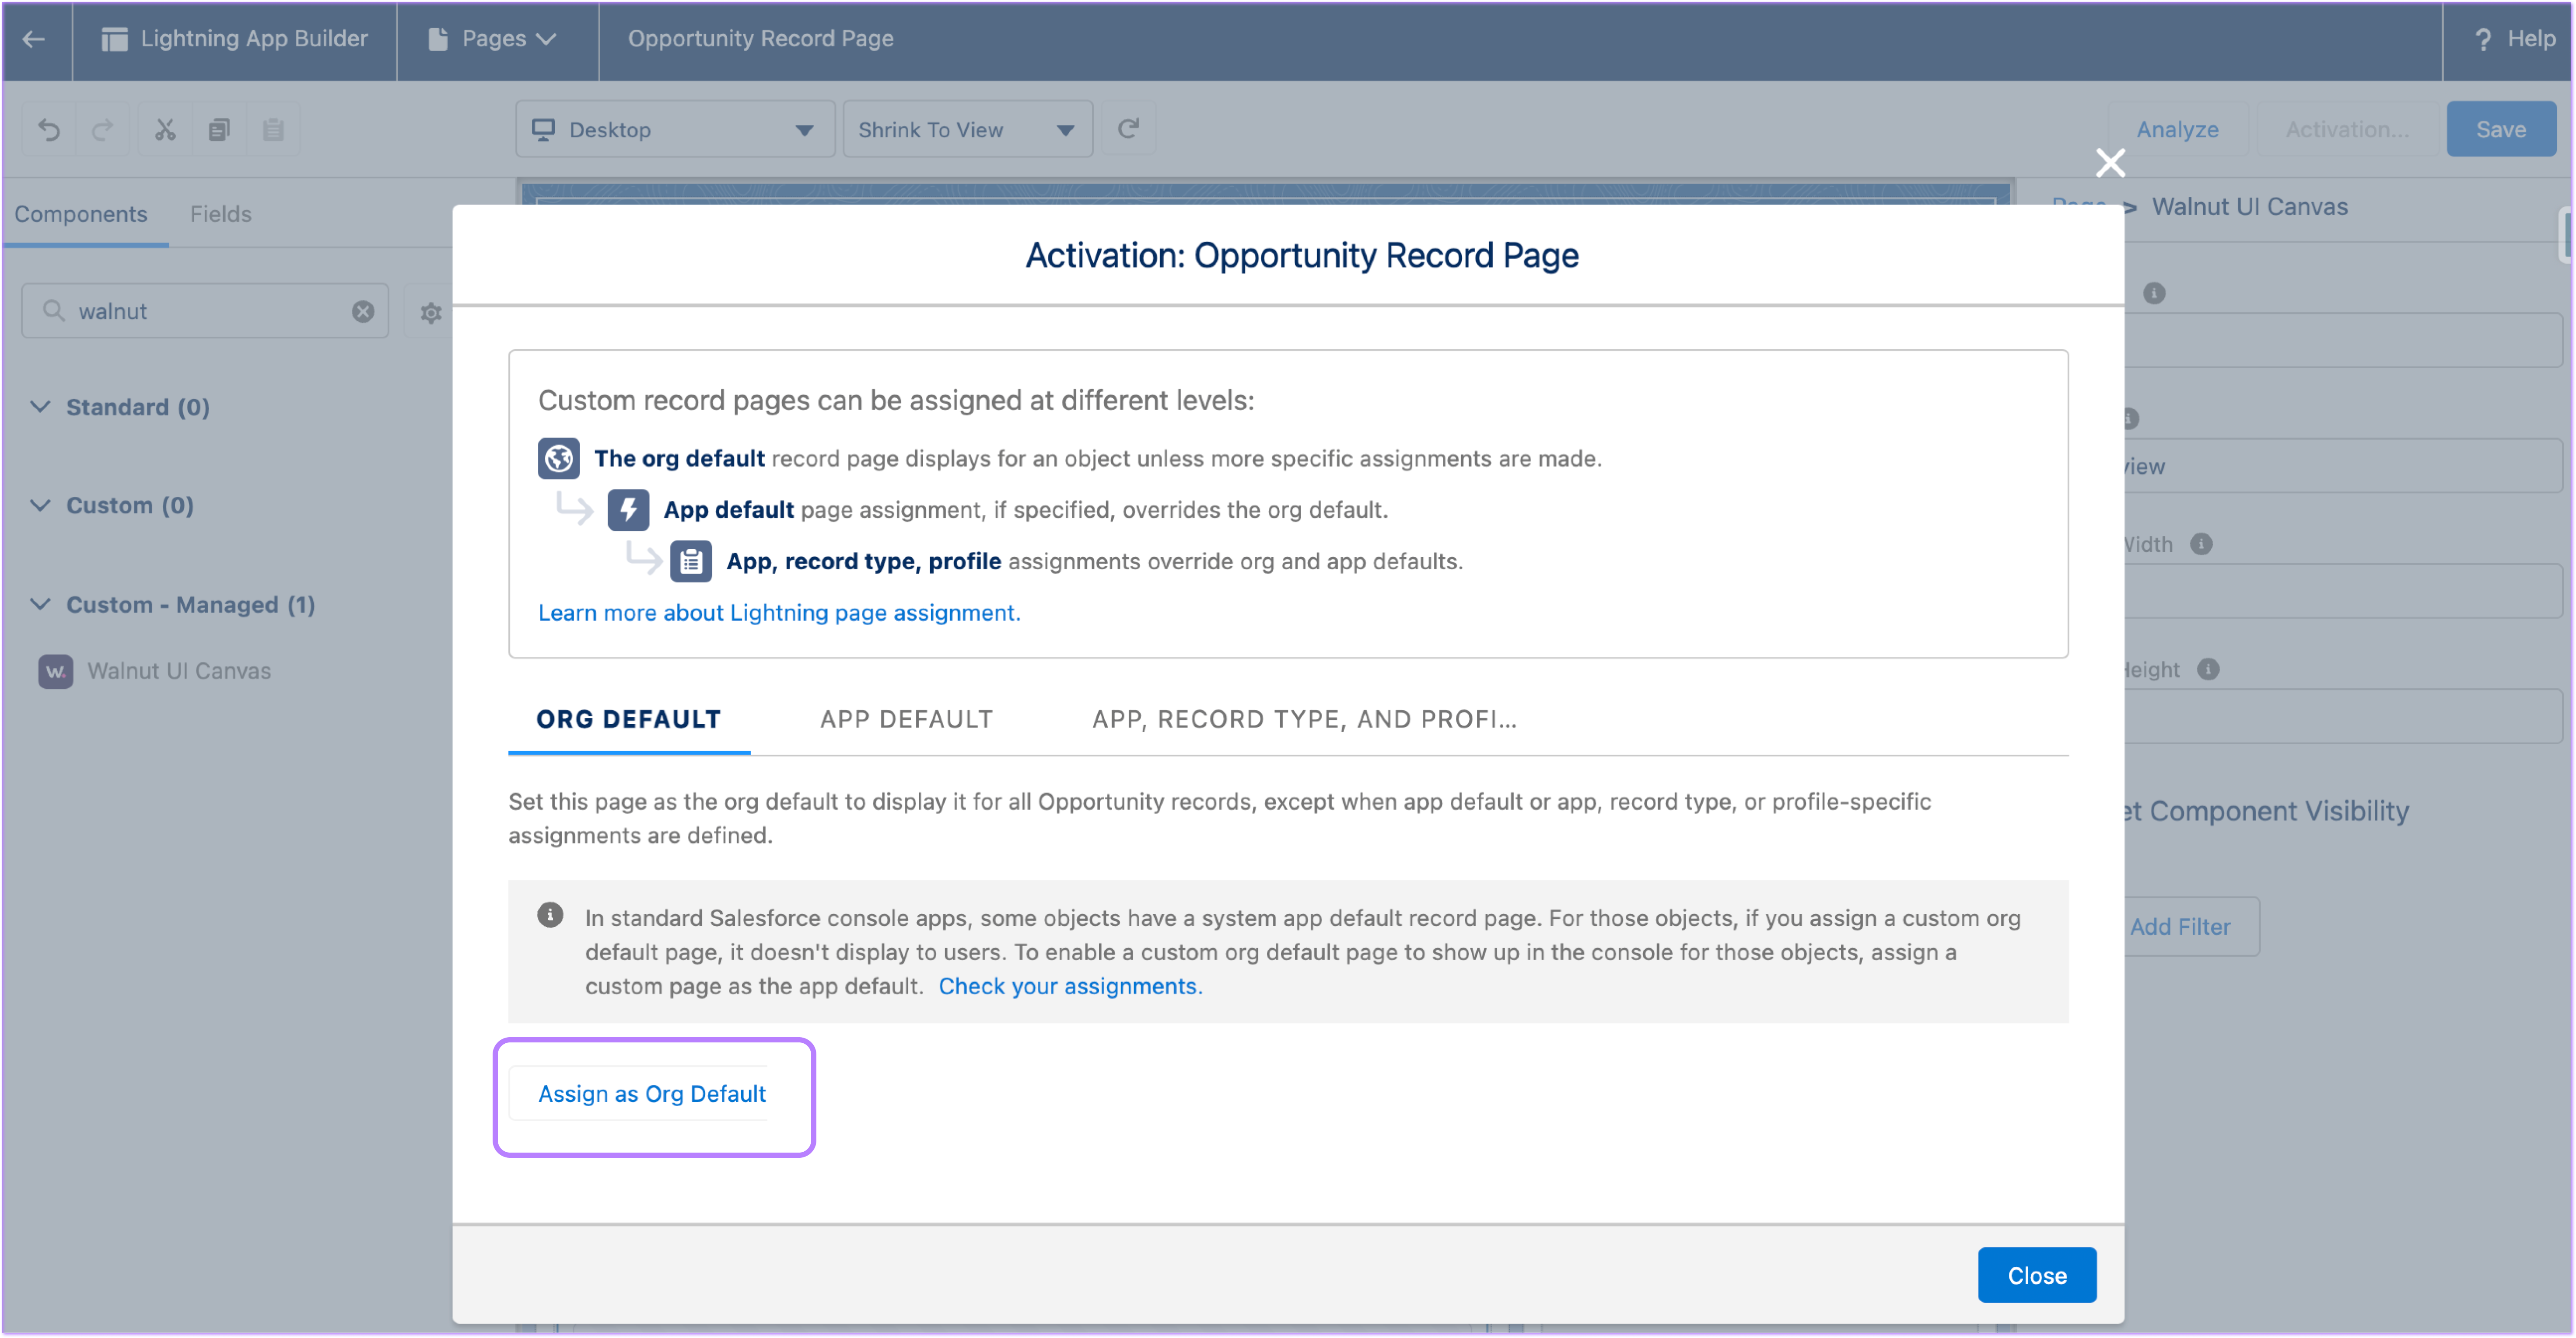Click the Help question mark icon
The image size is (2576, 1338).
point(2482,39)
